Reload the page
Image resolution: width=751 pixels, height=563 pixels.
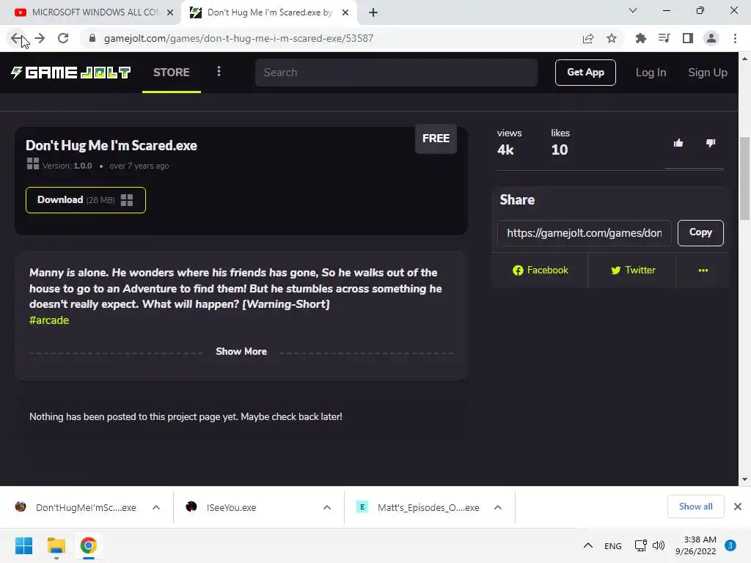pyautogui.click(x=63, y=38)
